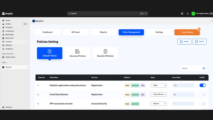
Task: Click Android tag in SPF record row
Action: coord(135,104)
